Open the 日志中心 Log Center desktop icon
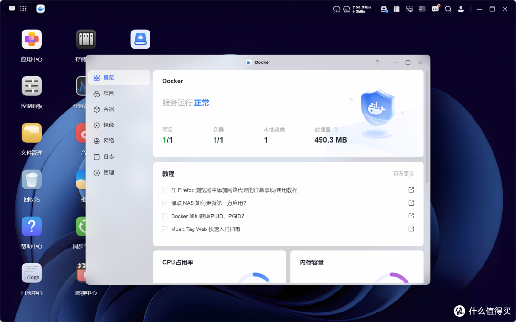The image size is (516, 322). (32, 273)
